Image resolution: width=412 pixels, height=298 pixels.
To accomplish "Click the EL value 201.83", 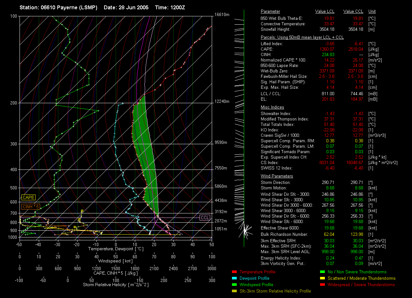I will [x=327, y=99].
